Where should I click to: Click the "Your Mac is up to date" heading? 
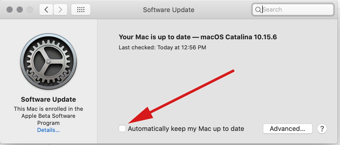click(155, 37)
